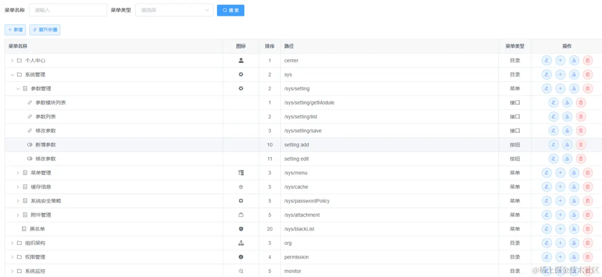This screenshot has height=277, width=602.
Task: Open the 菜单类型 dropdown
Action: 174,10
